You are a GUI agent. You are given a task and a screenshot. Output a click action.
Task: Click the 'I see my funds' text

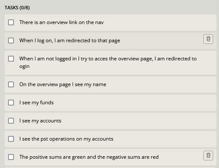tap(36, 103)
